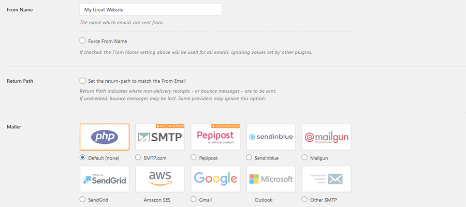This screenshot has width=466, height=207.
Task: Pick the Pepipost mailer logo
Action: tap(215, 137)
